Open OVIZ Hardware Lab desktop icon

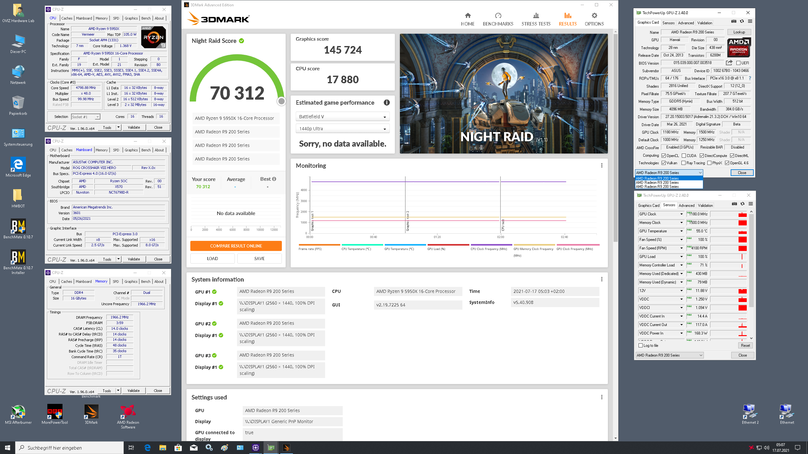click(x=18, y=13)
